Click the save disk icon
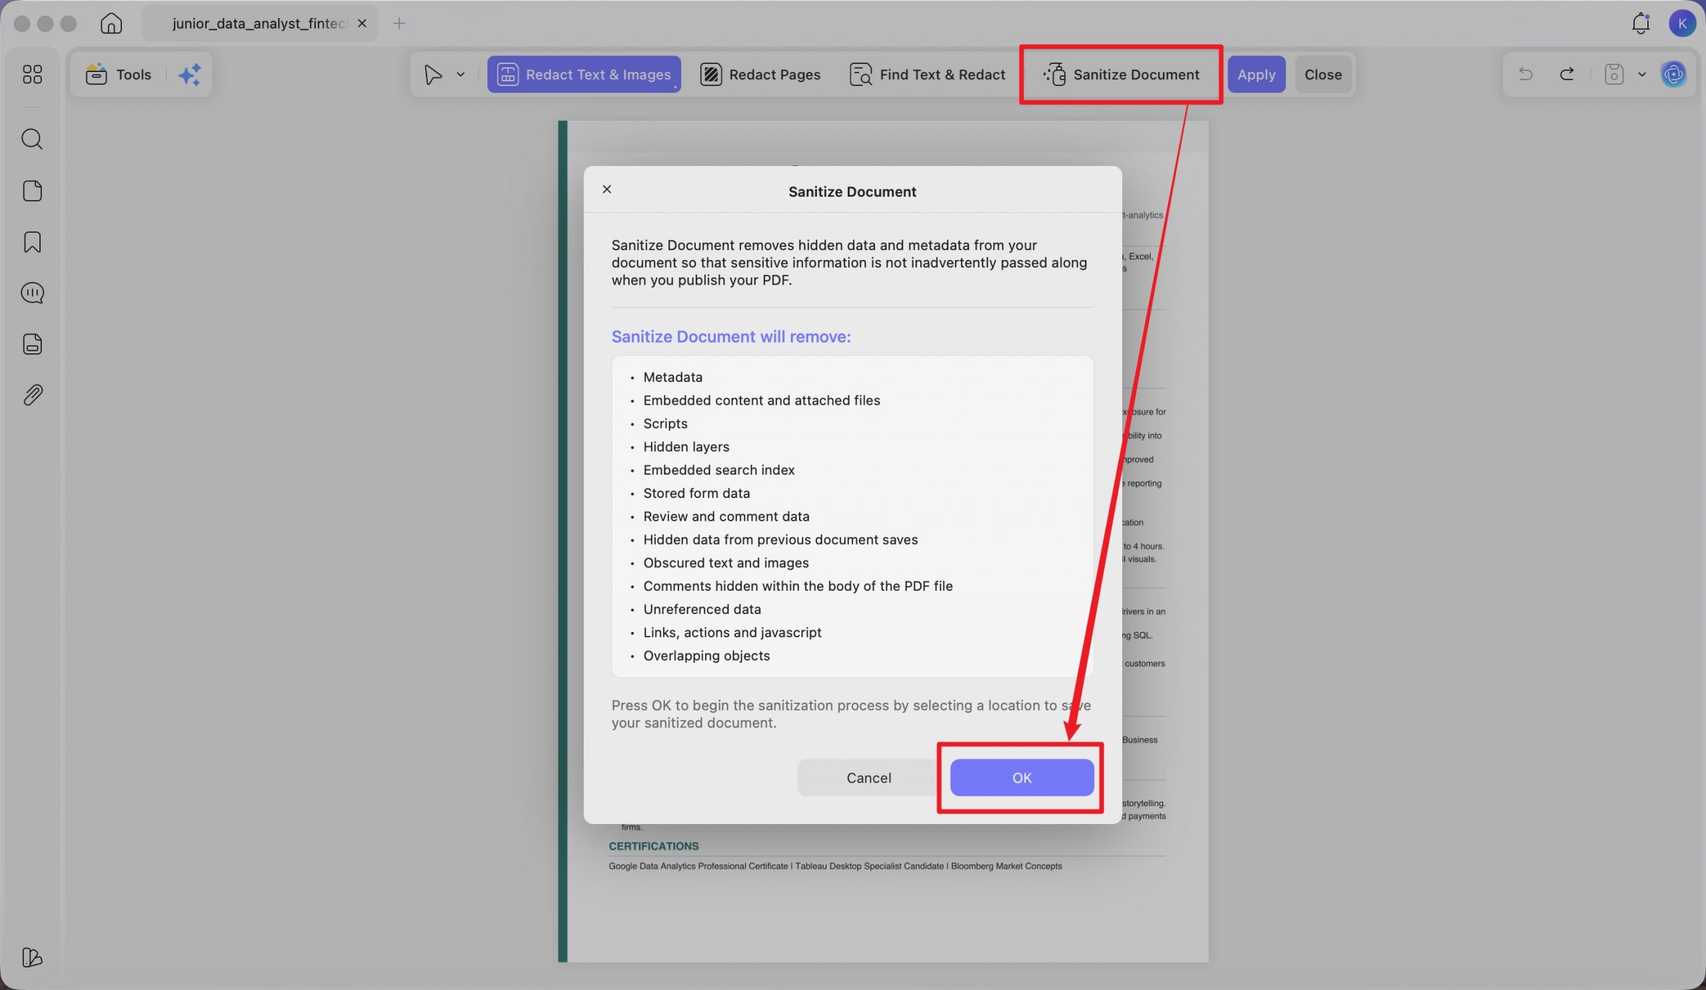This screenshot has height=990, width=1706. coord(1614,74)
